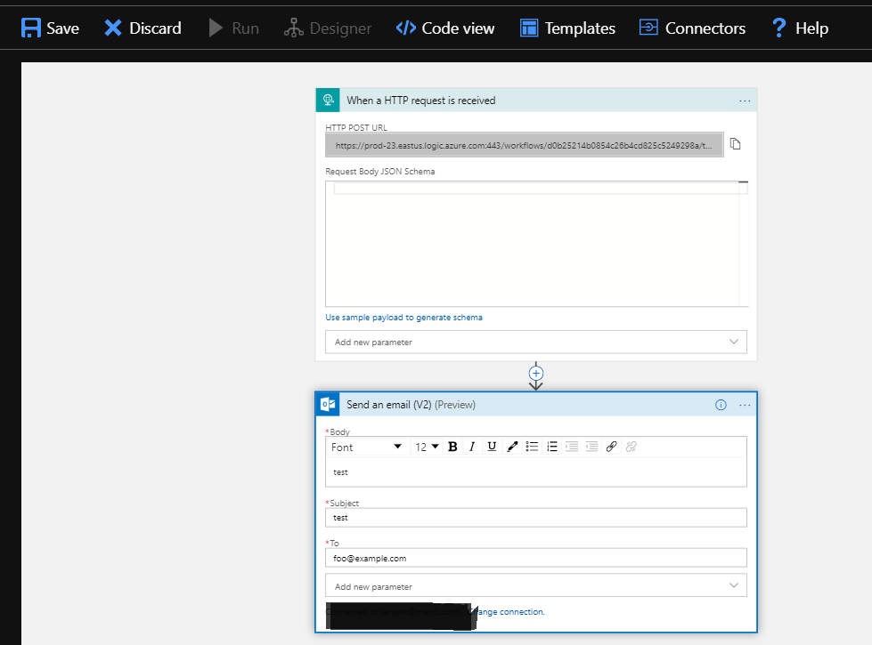Screen dimensions: 872x645
Task: Insert a numbered list in the Body
Action: point(552,447)
